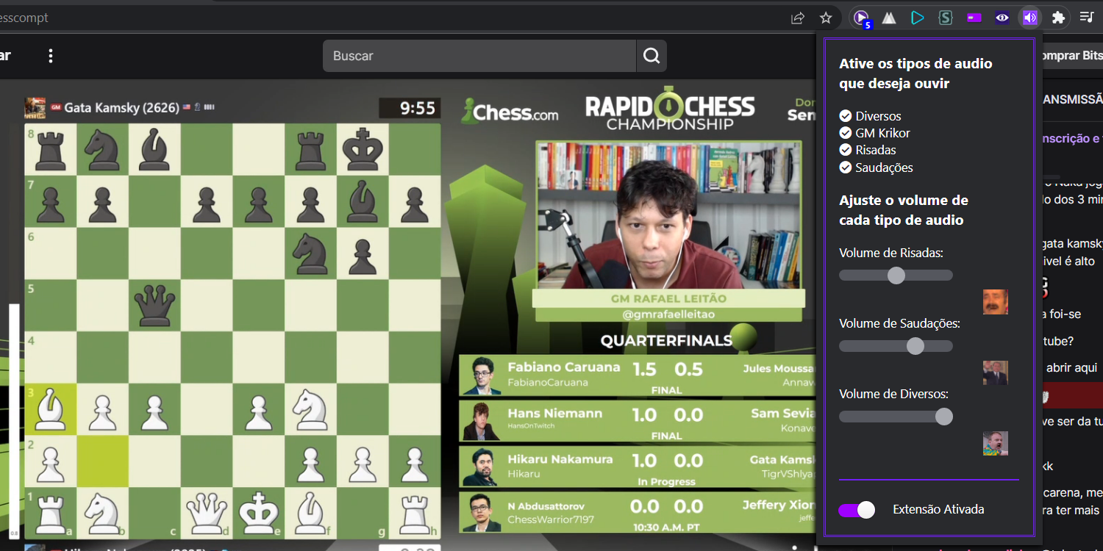Image resolution: width=1103 pixels, height=551 pixels.
Task: Click the magnifying glass search button
Action: tap(652, 56)
